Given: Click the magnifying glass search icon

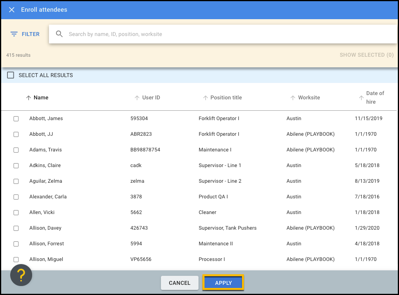Looking at the screenshot, I should [59, 34].
